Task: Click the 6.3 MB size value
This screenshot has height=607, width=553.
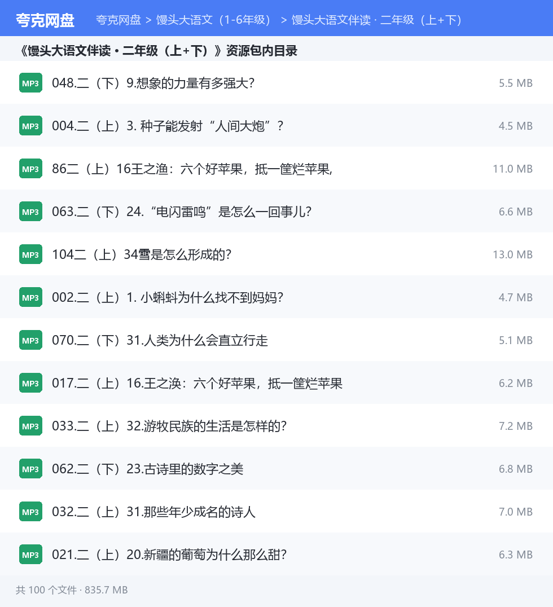Action: tap(515, 555)
